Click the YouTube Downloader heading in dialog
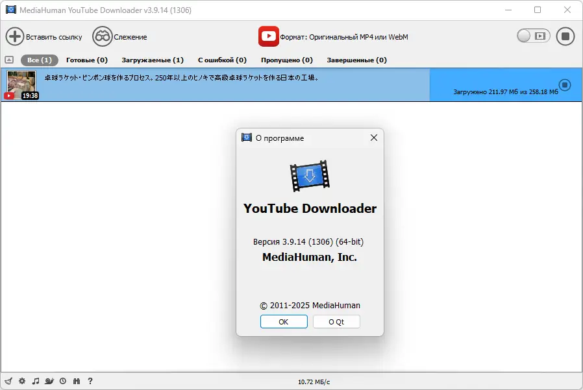583x390 pixels. tap(310, 208)
